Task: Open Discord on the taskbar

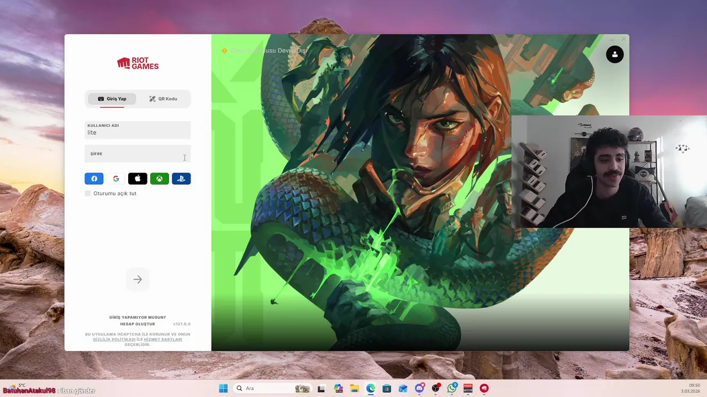Action: click(420, 388)
